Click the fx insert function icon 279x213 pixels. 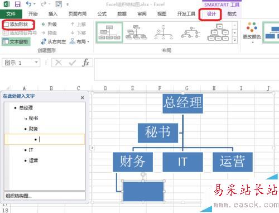85,63
